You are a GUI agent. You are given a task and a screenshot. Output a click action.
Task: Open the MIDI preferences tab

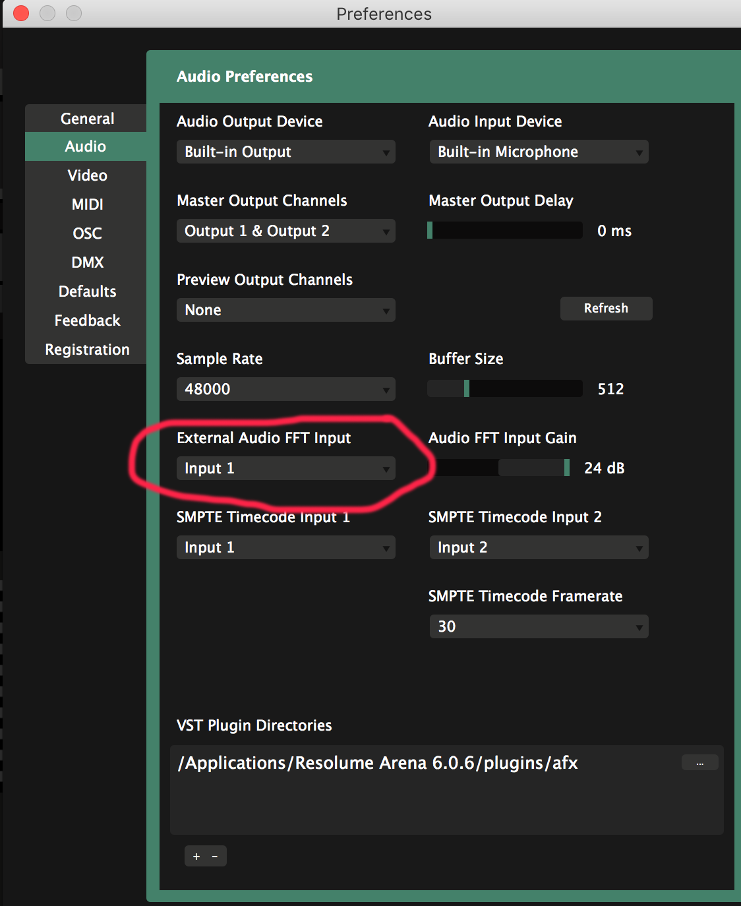pyautogui.click(x=87, y=204)
